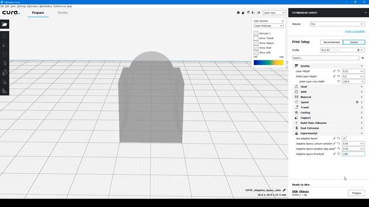Click the bottom tool in the left toolbar
The width and height of the screenshot is (369, 207).
(x=5, y=91)
